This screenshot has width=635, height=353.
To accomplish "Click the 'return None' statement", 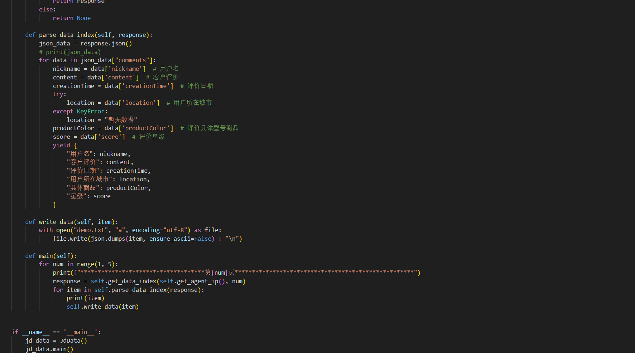I will 72,18.
